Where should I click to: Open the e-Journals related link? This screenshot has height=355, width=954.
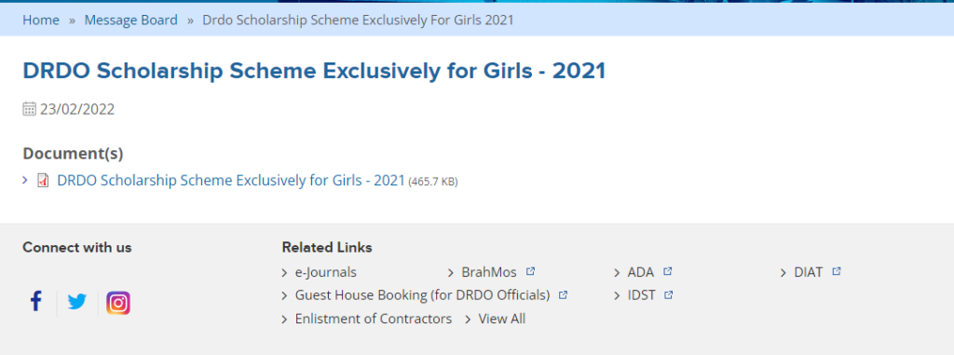[x=325, y=272]
